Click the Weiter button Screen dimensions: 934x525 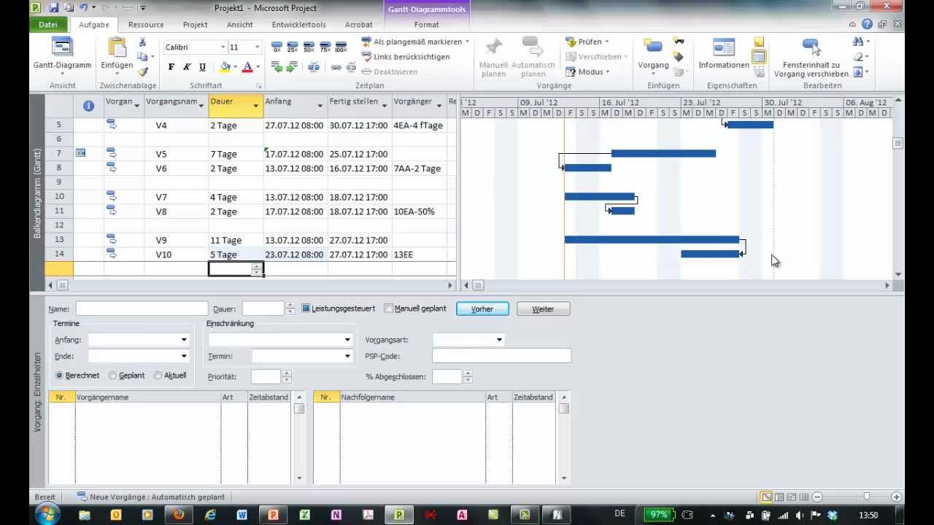[x=543, y=309]
